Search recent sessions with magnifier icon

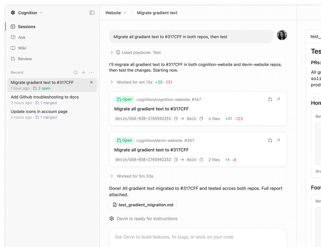tap(75, 73)
